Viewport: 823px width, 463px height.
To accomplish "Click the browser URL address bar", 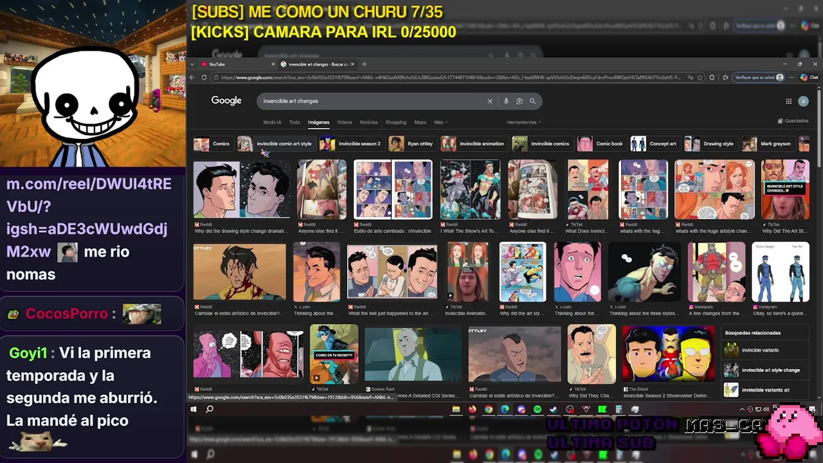I will point(450,77).
